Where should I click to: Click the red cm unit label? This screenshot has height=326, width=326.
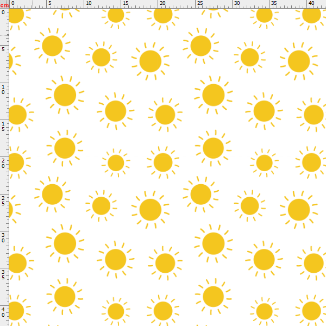4,5
